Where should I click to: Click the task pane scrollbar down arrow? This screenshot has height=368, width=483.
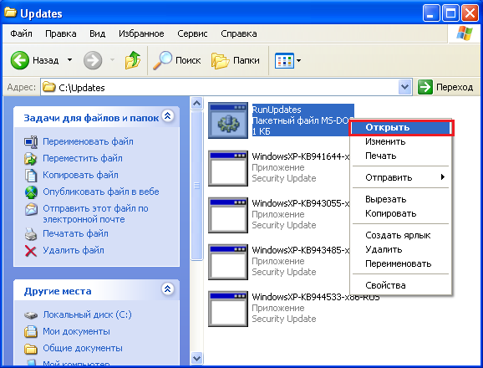click(197, 358)
